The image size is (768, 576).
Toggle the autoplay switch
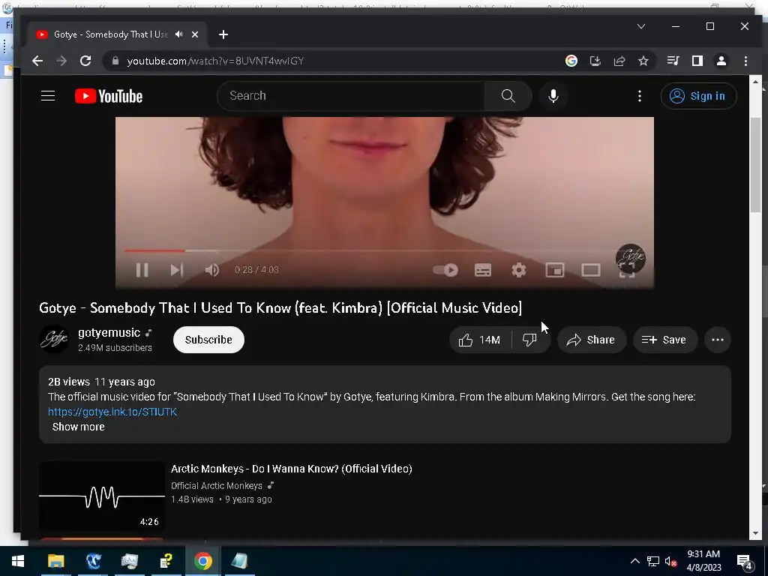[445, 270]
